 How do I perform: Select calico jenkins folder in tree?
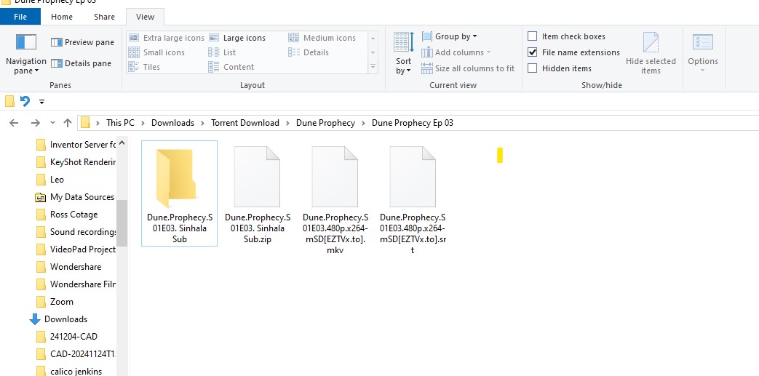pyautogui.click(x=70, y=371)
